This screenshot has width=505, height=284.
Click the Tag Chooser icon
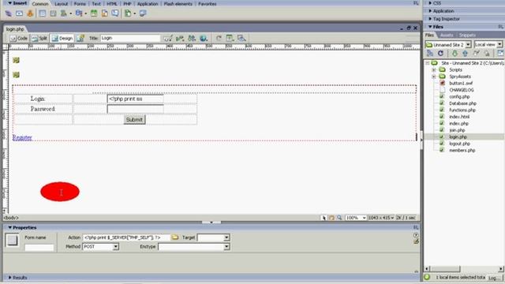click(x=143, y=13)
